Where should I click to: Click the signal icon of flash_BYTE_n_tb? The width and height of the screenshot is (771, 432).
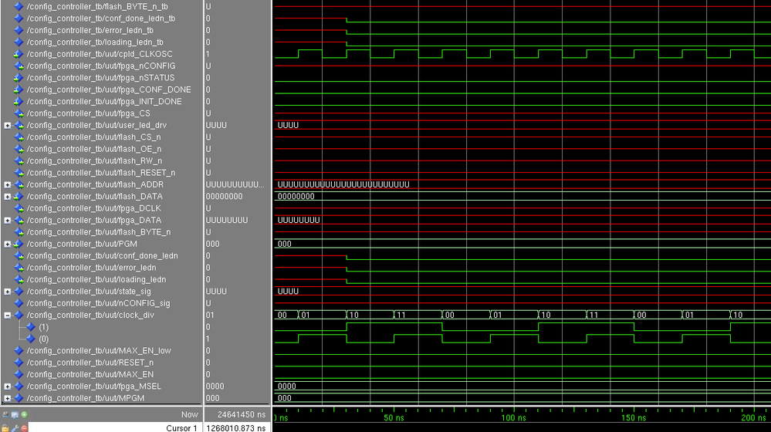pyautogui.click(x=19, y=6)
